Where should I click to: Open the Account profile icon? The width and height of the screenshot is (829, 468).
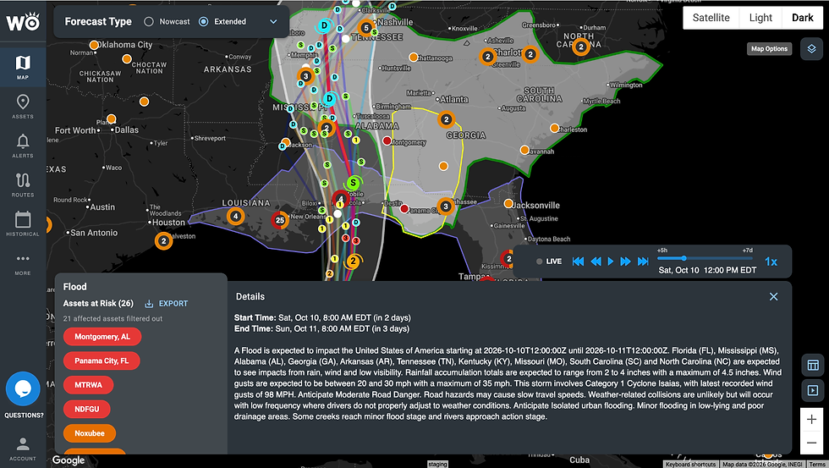pyautogui.click(x=23, y=449)
